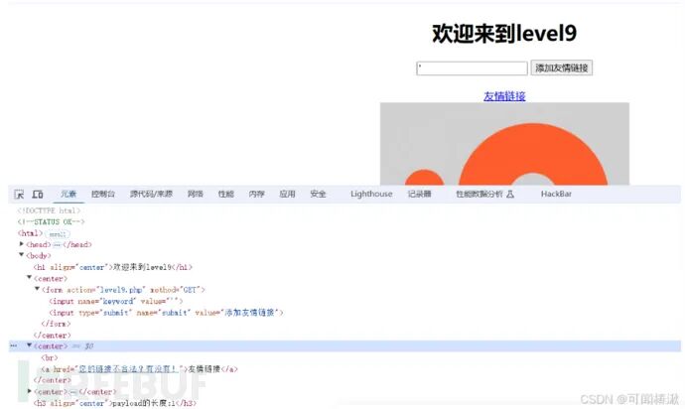Click the orange level9 image
The height and width of the screenshot is (409, 685).
(x=504, y=144)
